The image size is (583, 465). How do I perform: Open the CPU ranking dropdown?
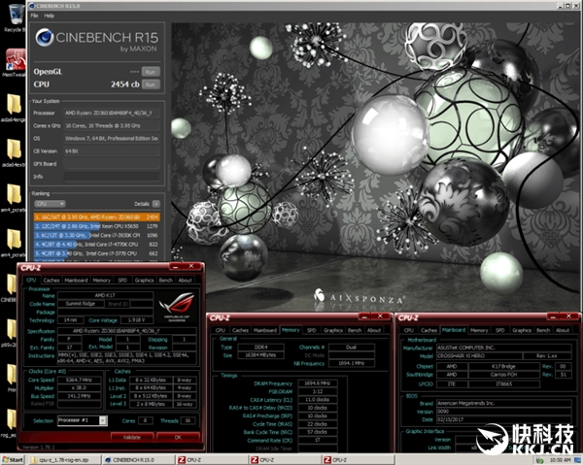click(50, 204)
